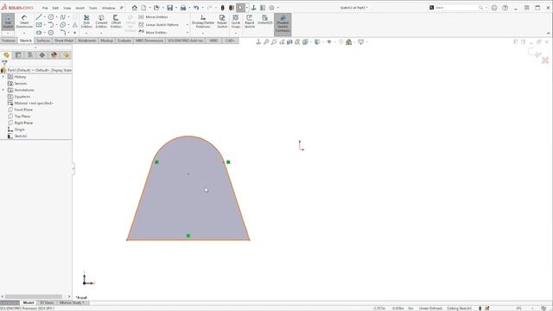The width and height of the screenshot is (553, 311).
Task: Open the View menu
Action: [67, 8]
